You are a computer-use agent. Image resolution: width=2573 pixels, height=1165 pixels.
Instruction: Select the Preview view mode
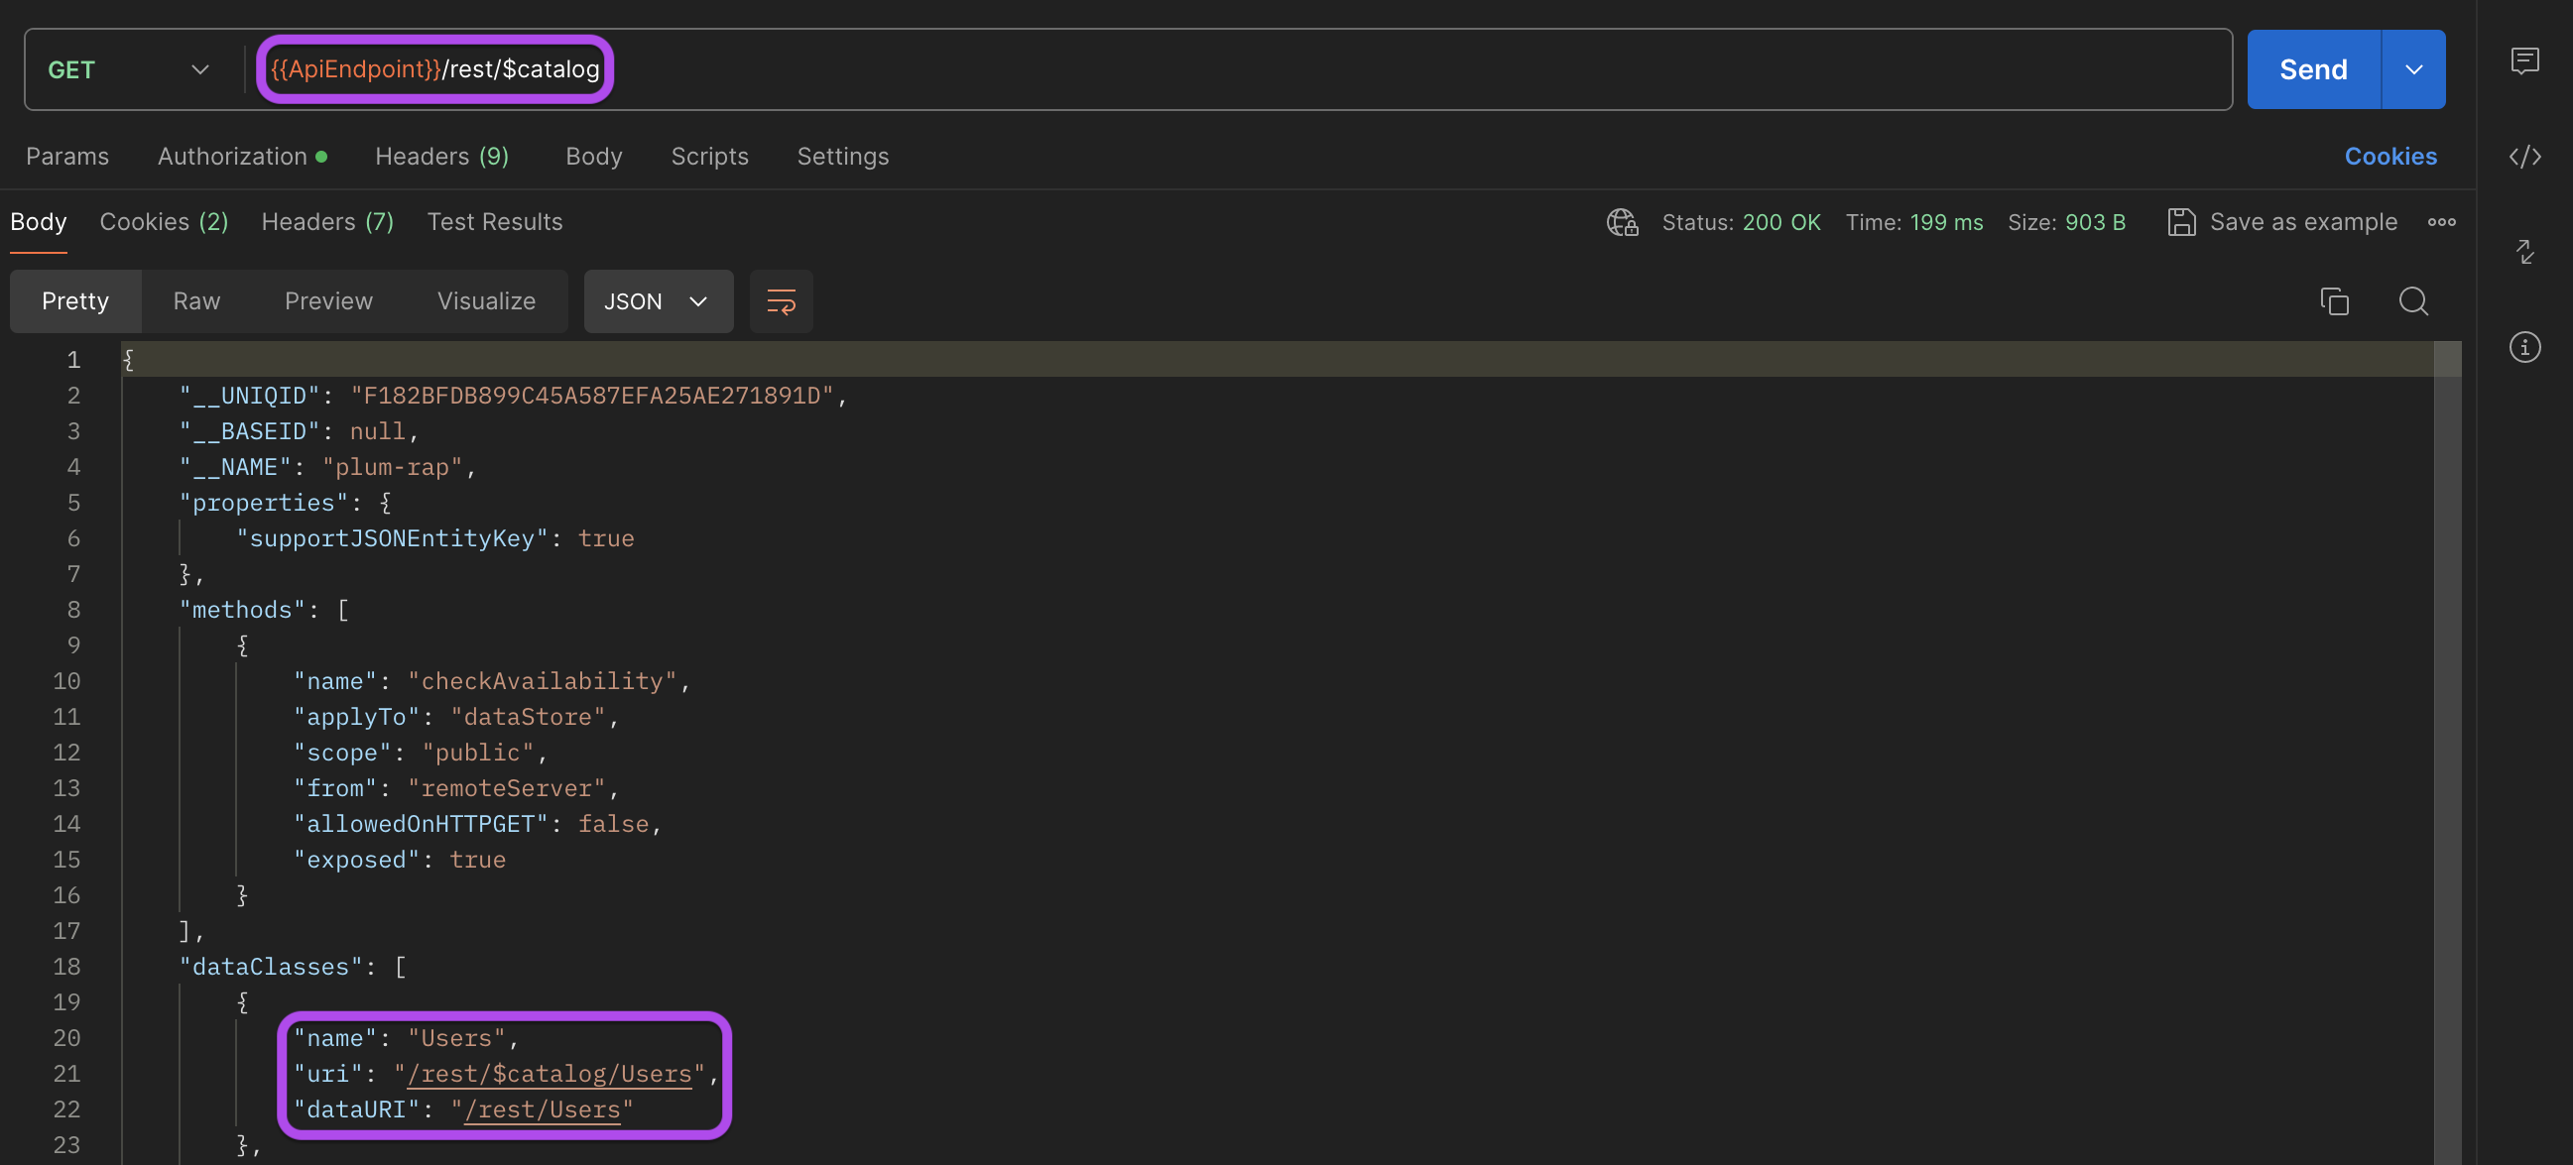(x=327, y=300)
